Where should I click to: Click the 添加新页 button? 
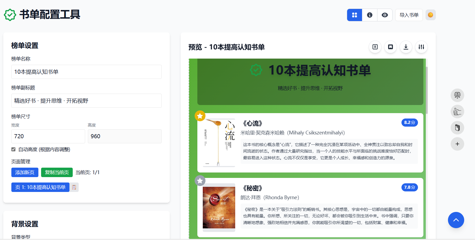[x=25, y=173]
